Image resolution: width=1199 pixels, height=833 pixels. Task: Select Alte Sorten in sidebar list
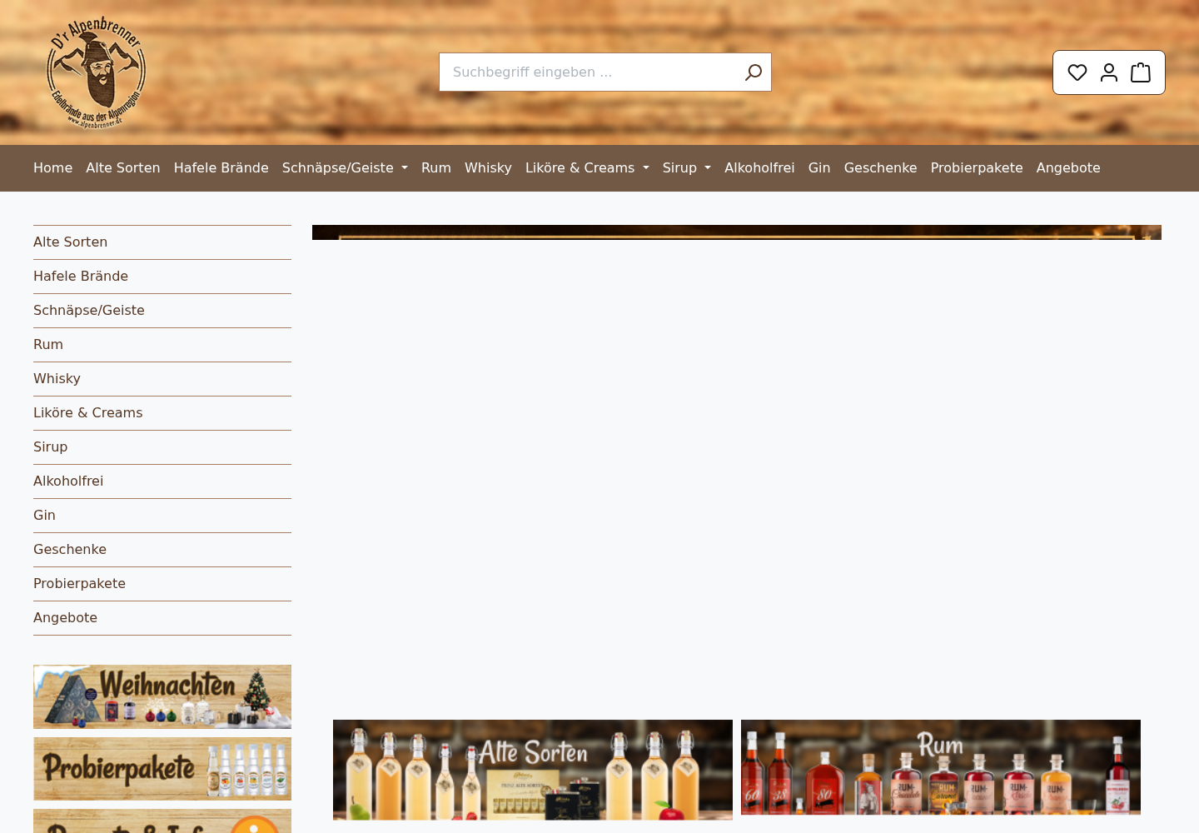coord(162,242)
